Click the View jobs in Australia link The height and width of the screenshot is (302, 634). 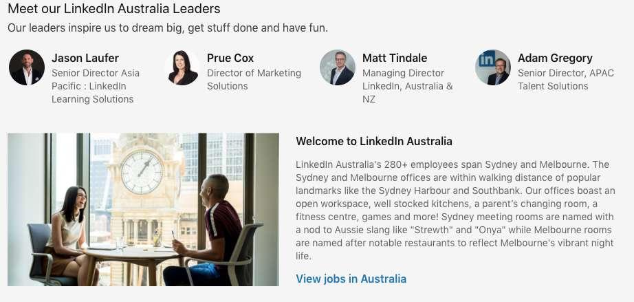pyautogui.click(x=351, y=279)
